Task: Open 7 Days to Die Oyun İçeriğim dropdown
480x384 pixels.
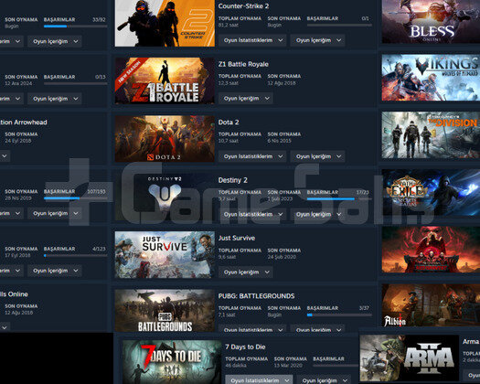Action: coord(325,380)
